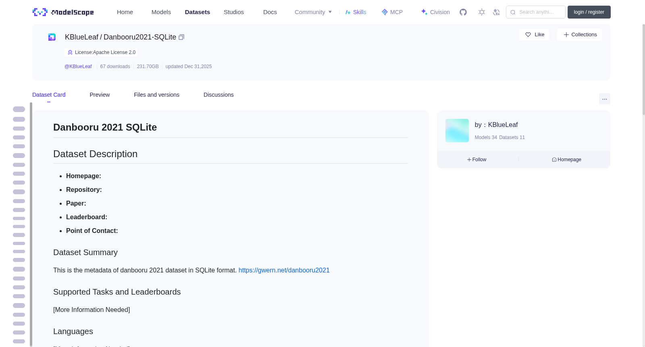Click the 'Danbooru 2021 SQLite' heading
645x347 pixels.
105,127
